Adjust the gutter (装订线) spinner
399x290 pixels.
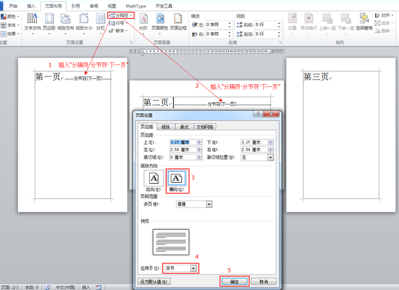click(199, 158)
